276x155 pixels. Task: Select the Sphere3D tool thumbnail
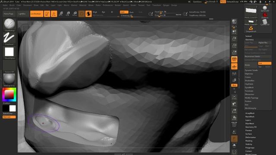264,9
